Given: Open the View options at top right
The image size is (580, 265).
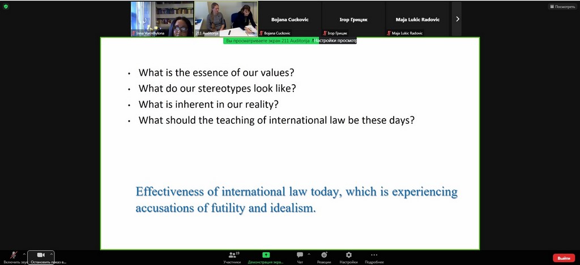Looking at the screenshot, I should click(x=562, y=7).
